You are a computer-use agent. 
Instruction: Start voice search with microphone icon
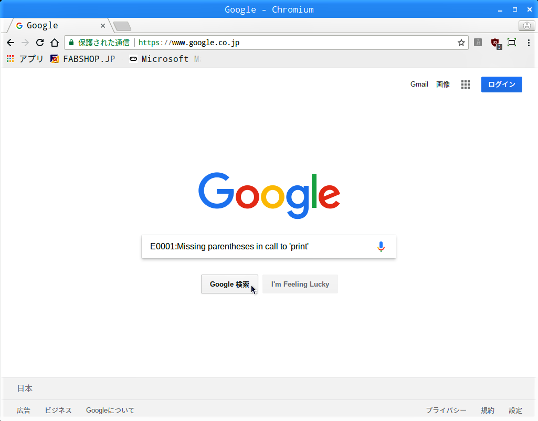pos(381,247)
